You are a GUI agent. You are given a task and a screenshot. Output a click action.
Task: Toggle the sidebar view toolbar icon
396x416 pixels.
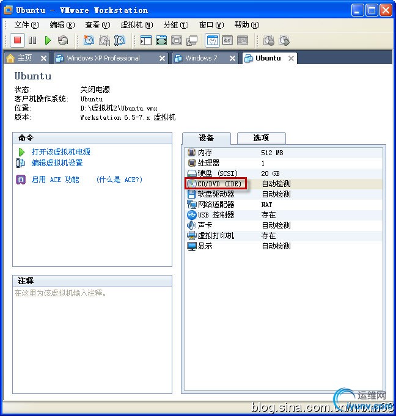pos(146,40)
